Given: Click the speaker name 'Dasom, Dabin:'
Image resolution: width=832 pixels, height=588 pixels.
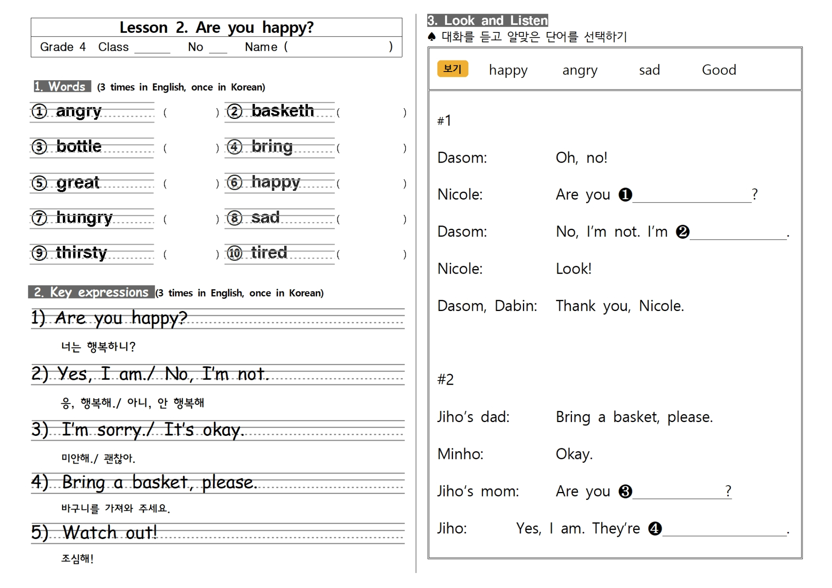Looking at the screenshot, I should click(487, 306).
